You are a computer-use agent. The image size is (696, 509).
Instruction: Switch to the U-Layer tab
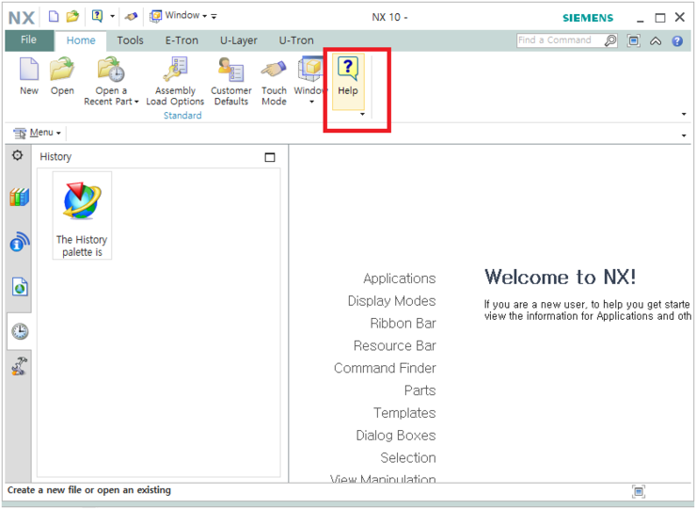coord(239,40)
